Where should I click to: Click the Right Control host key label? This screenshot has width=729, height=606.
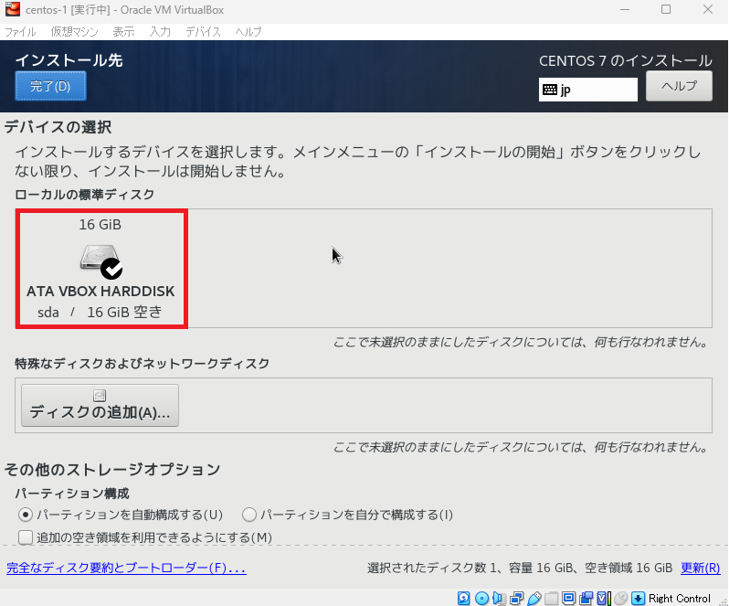pos(680,598)
